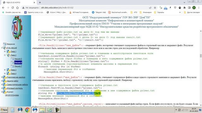Click the scrollbar down arrow
Screen dimensions: 202x113
201,105
